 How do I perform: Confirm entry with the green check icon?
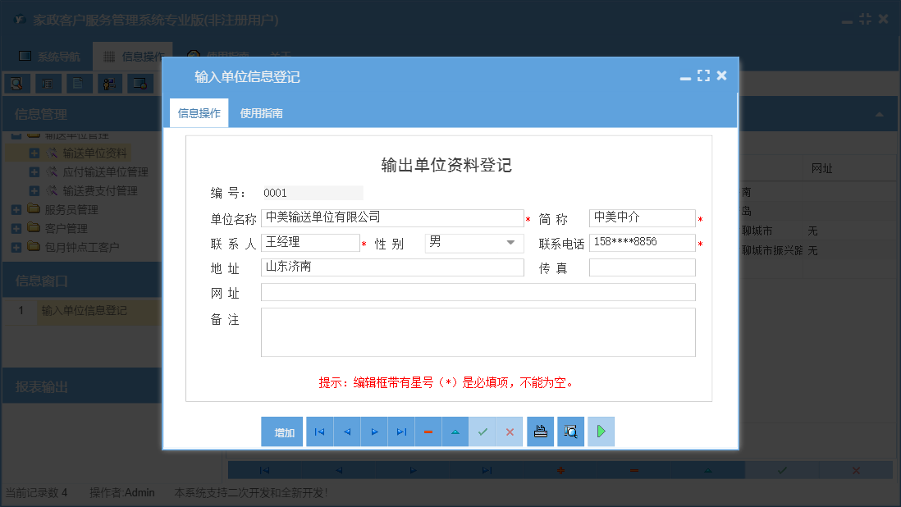click(483, 431)
